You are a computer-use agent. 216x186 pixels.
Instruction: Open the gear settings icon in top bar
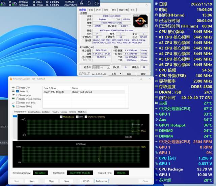coord(97,3)
